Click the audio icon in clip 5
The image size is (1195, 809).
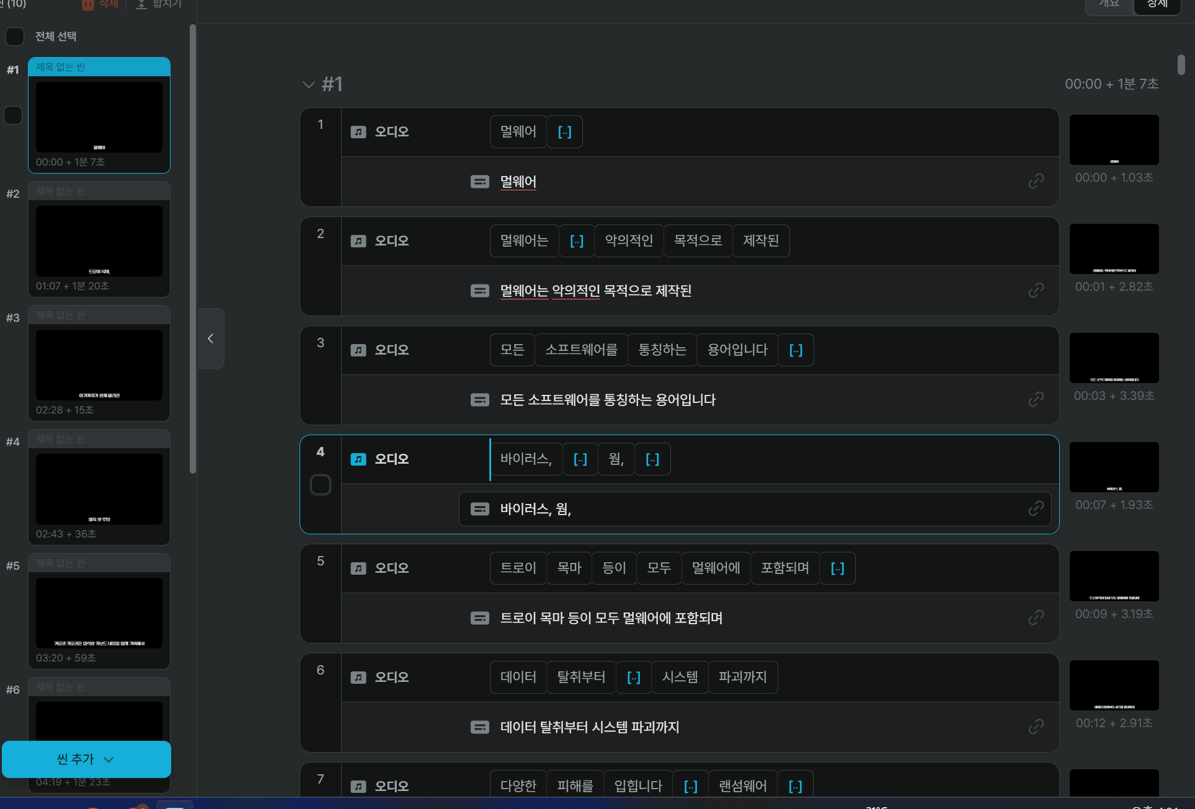click(358, 568)
